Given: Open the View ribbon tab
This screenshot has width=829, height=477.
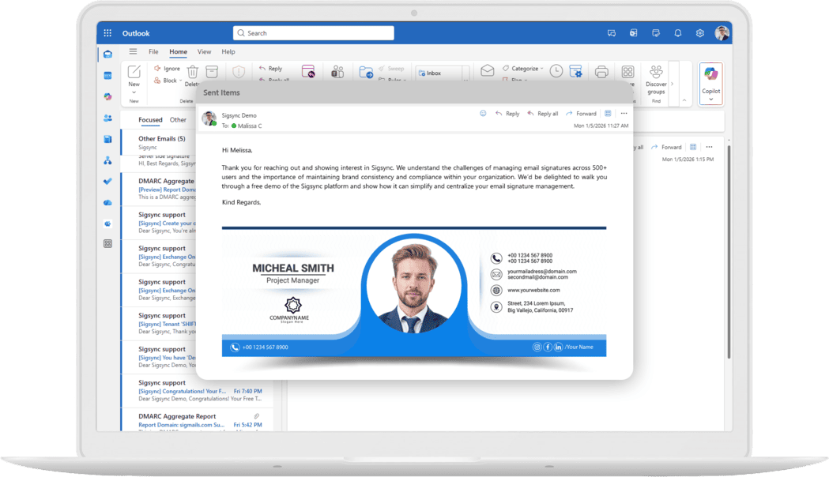Looking at the screenshot, I should (204, 52).
